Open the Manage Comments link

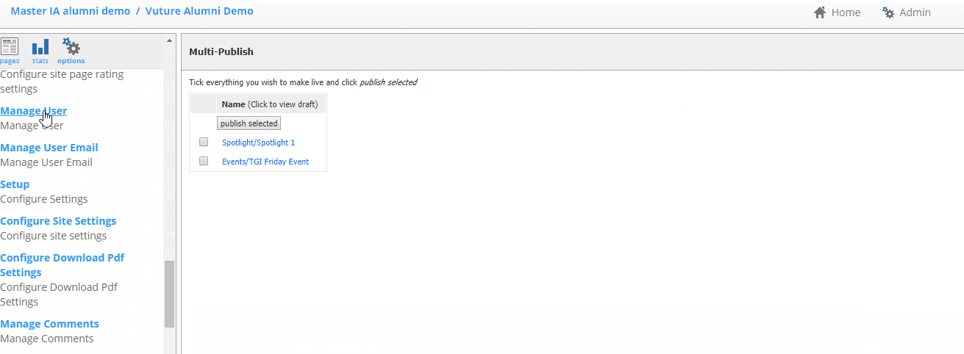[49, 324]
